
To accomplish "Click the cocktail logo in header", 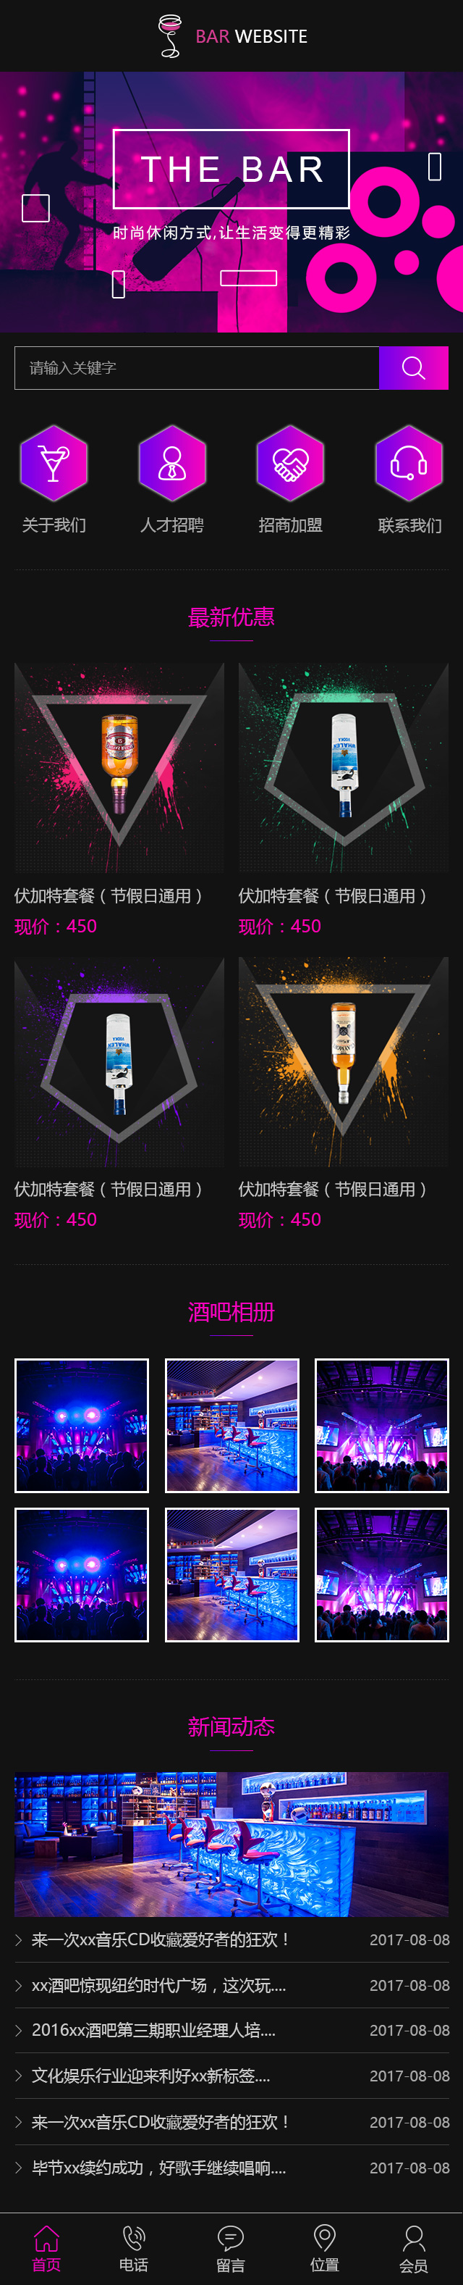I will (x=169, y=36).
